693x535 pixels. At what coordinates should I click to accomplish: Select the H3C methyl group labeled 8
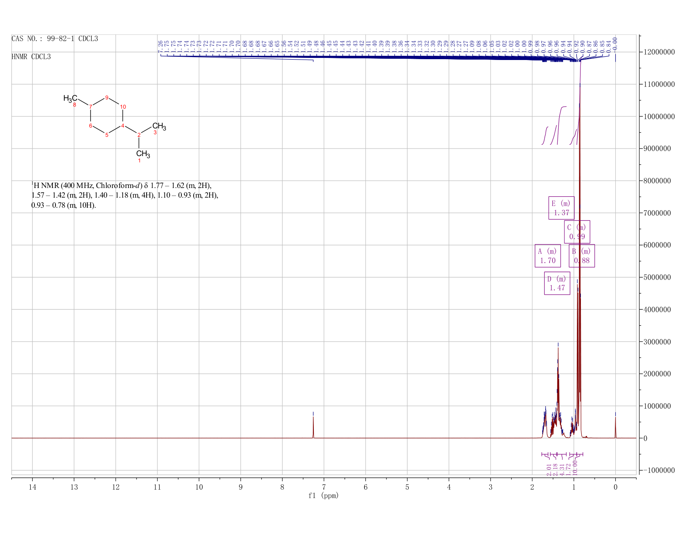coord(71,99)
